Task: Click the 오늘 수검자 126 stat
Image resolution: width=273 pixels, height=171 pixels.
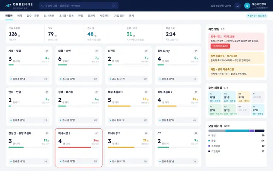Action: click(25, 34)
